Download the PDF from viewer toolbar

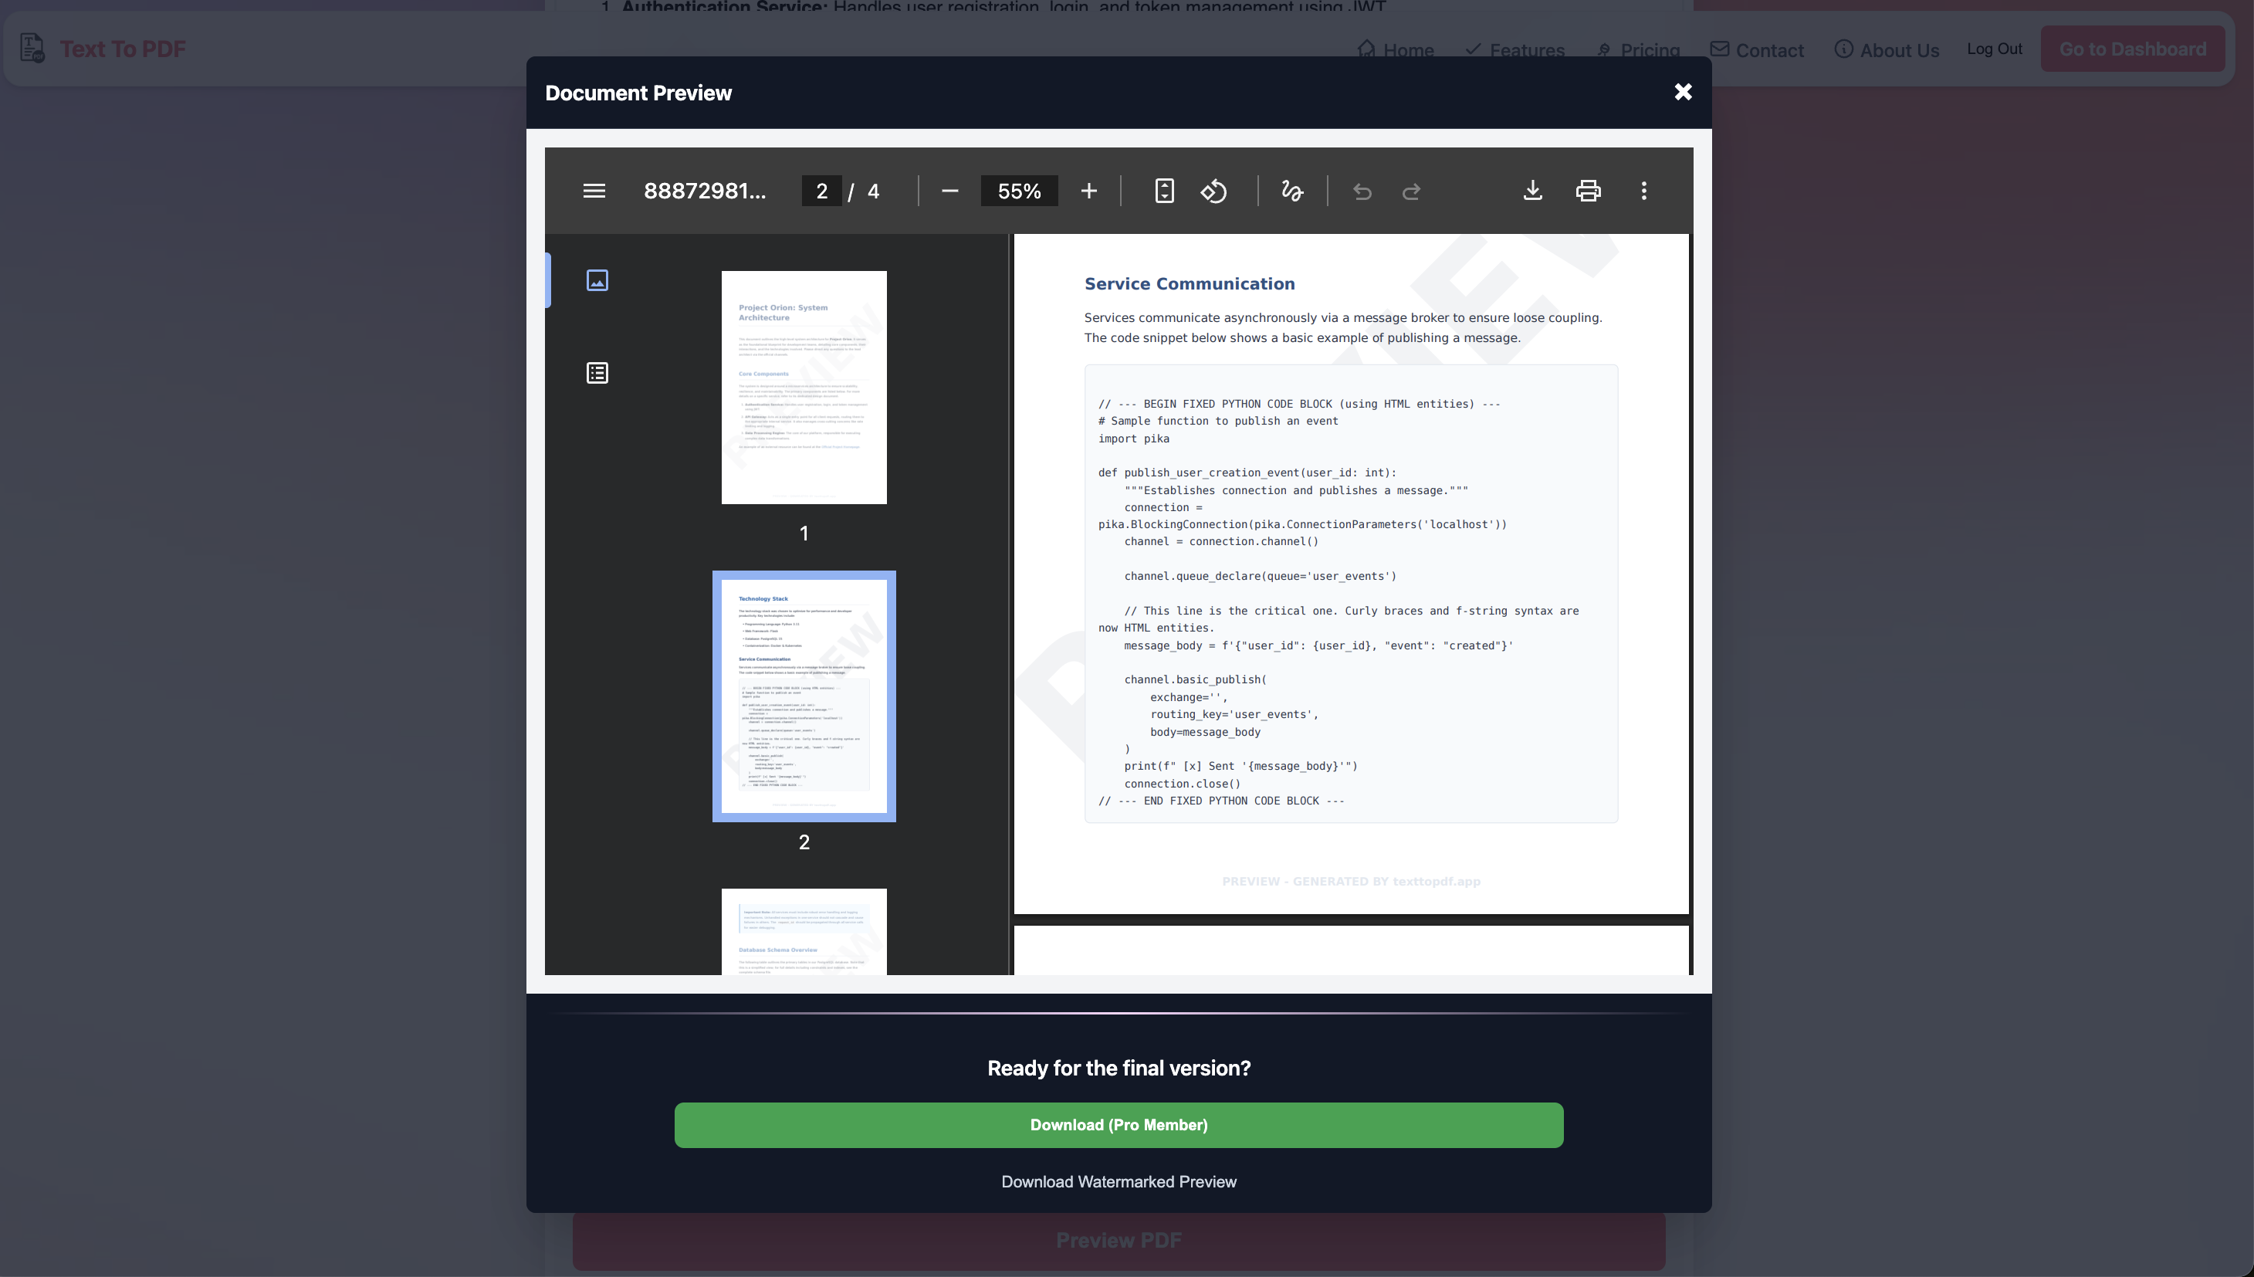(1532, 191)
